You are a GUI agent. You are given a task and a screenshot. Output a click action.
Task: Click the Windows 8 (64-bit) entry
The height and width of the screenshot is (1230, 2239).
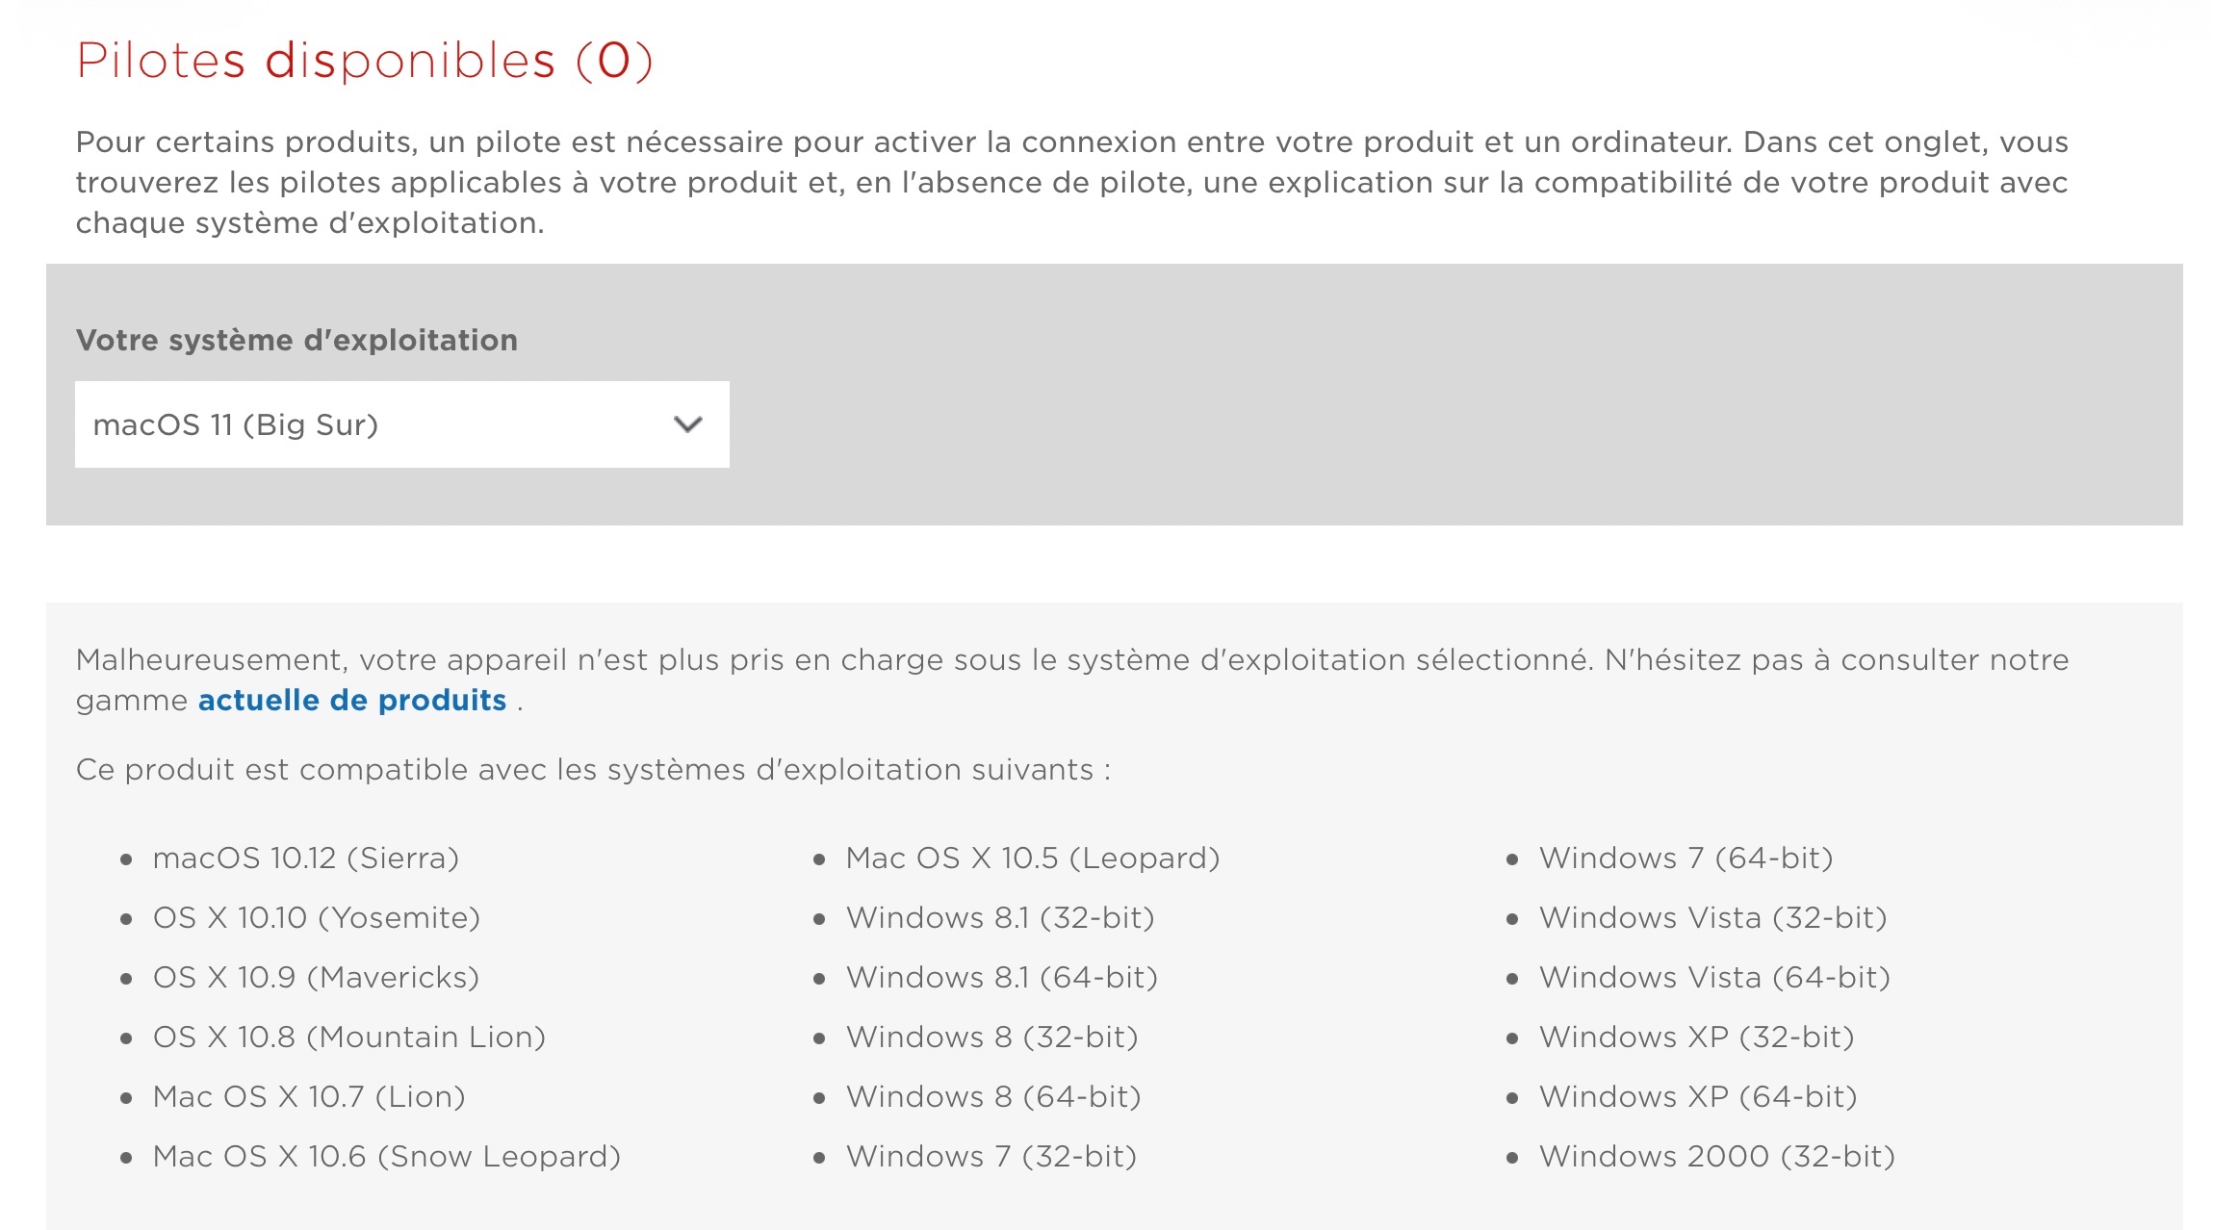[x=993, y=1096]
